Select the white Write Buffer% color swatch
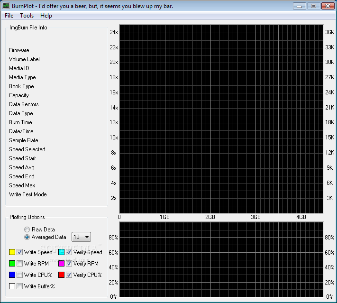 pos(12,286)
